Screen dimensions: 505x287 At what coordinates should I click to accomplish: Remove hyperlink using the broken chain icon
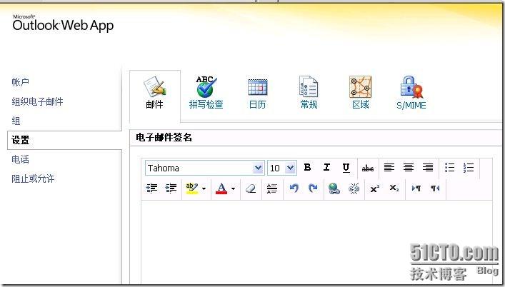point(354,188)
